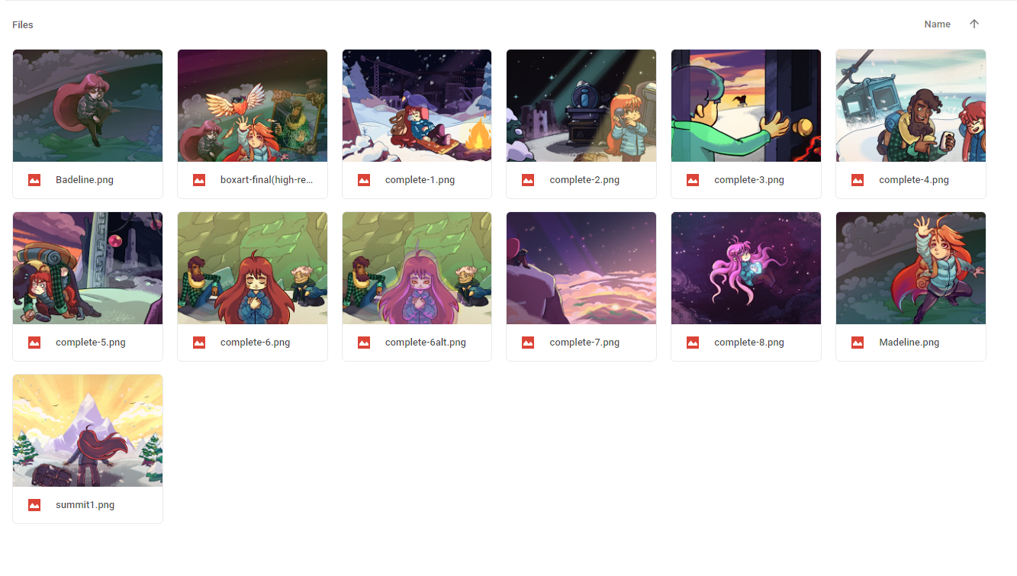Click the Files section heading

tap(23, 25)
